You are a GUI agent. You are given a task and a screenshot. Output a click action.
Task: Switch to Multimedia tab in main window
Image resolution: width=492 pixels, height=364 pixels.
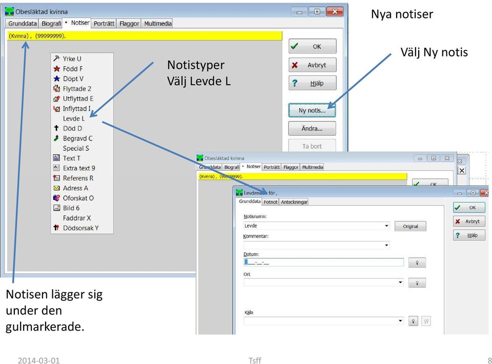[158, 24]
